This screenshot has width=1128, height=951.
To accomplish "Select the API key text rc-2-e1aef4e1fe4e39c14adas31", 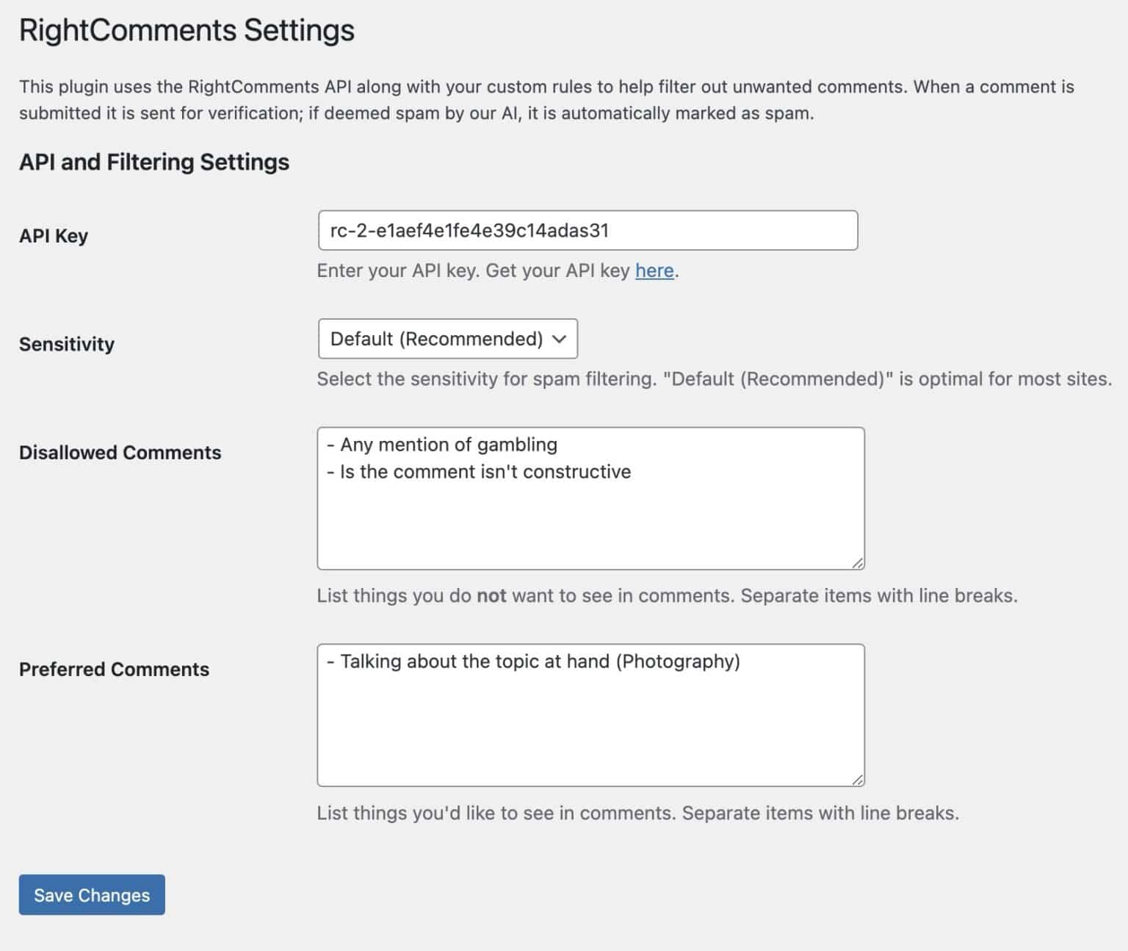I will coord(469,230).
